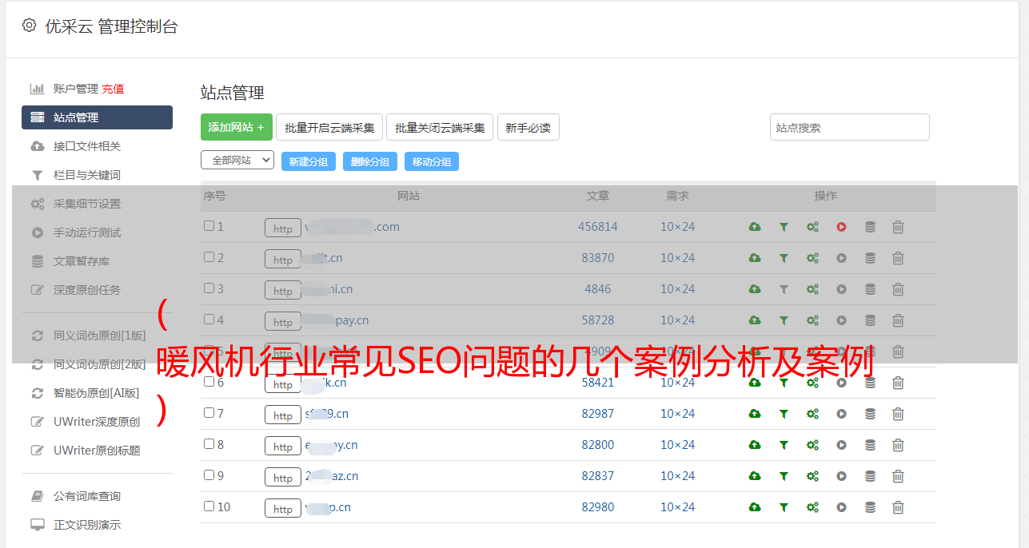This screenshot has width=1029, height=548.
Task: Click trash icon in row 1
Action: coord(898,227)
